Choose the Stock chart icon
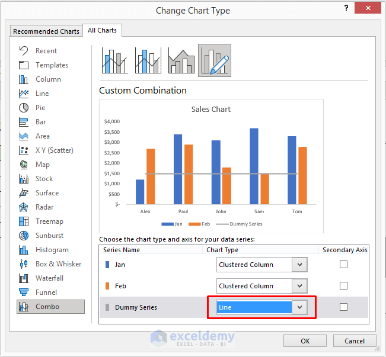This screenshot has width=386, height=357. [x=24, y=179]
